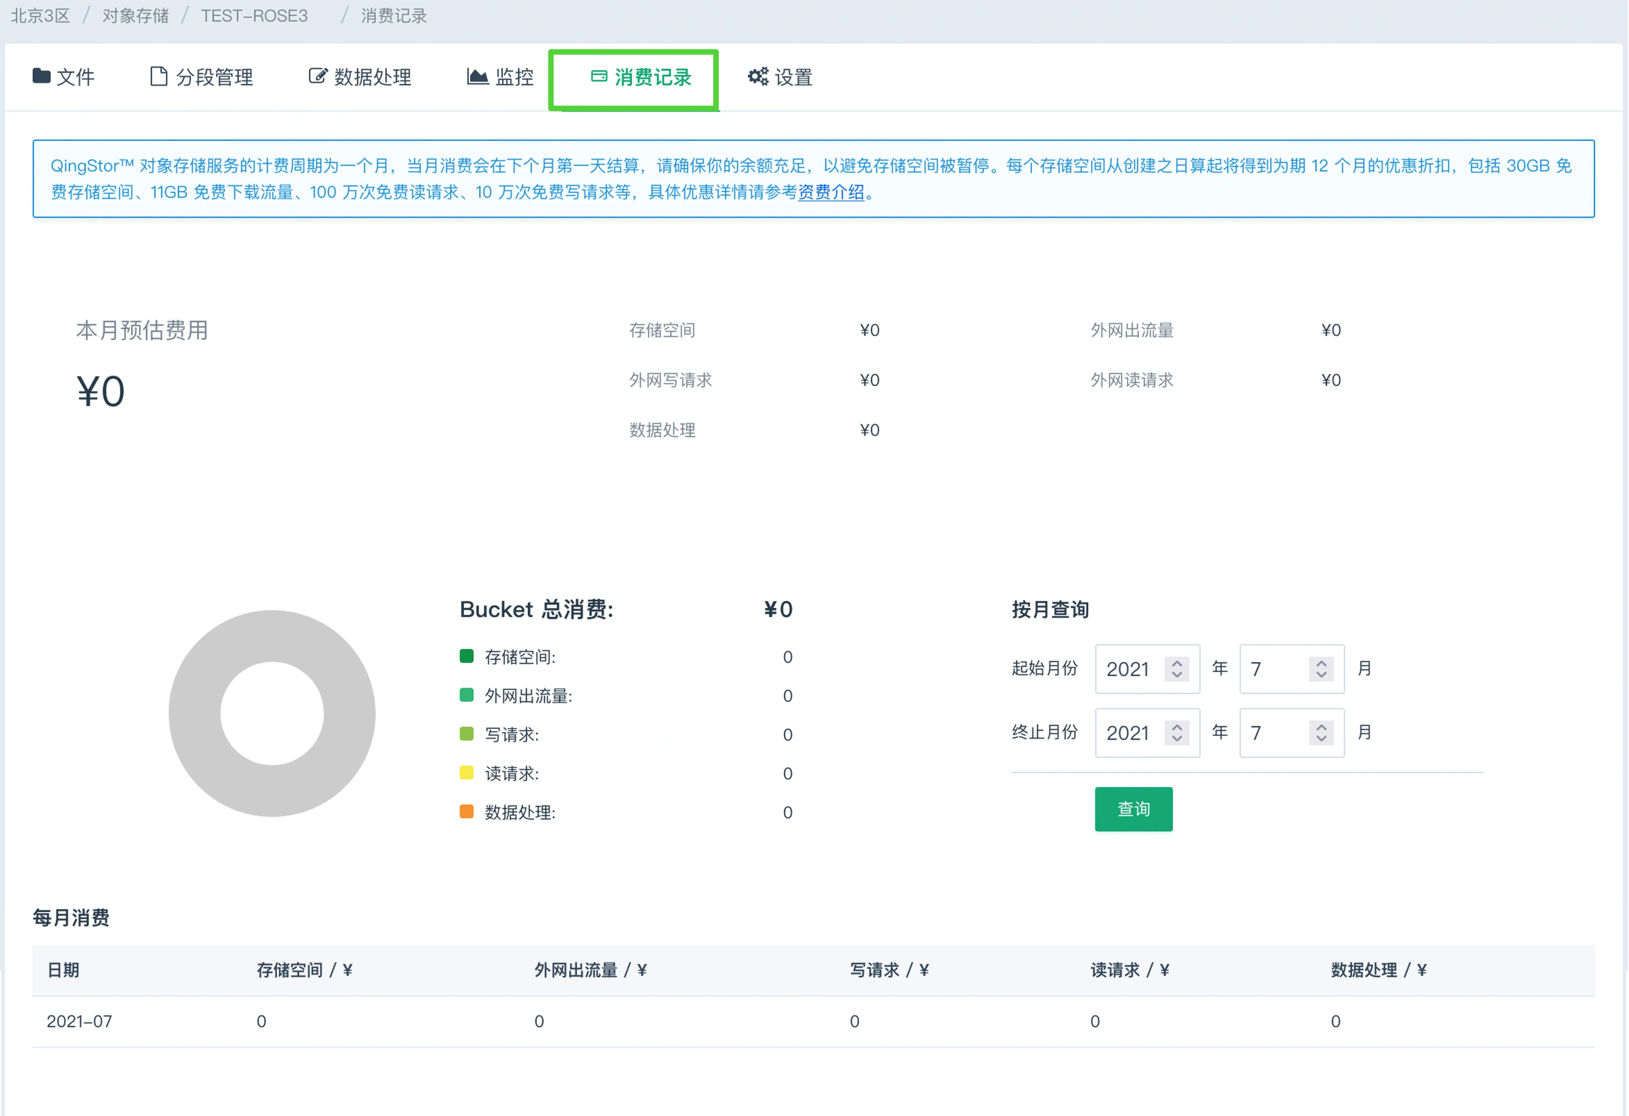Adjust the 起始月份 month stepper arrows
This screenshot has height=1116, width=1629.
coord(1321,668)
